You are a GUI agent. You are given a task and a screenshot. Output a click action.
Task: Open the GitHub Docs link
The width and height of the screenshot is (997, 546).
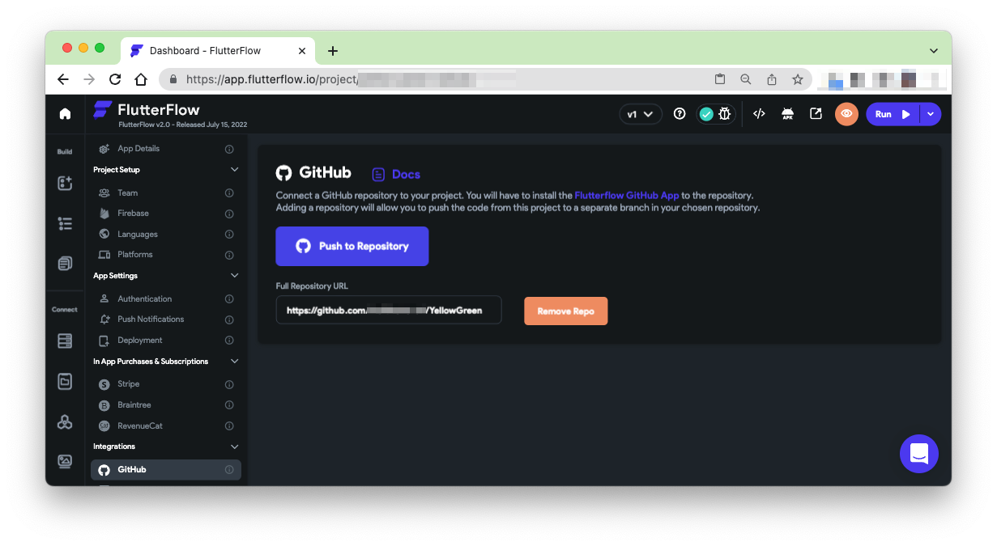pos(396,174)
